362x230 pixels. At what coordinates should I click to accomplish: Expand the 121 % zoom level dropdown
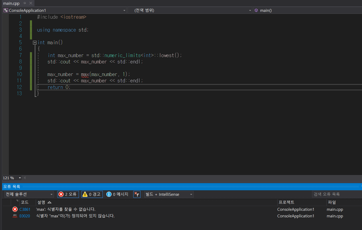pos(20,178)
